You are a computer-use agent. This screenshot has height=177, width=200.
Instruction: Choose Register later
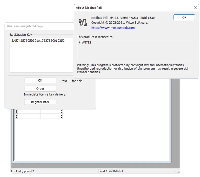[x=40, y=102]
